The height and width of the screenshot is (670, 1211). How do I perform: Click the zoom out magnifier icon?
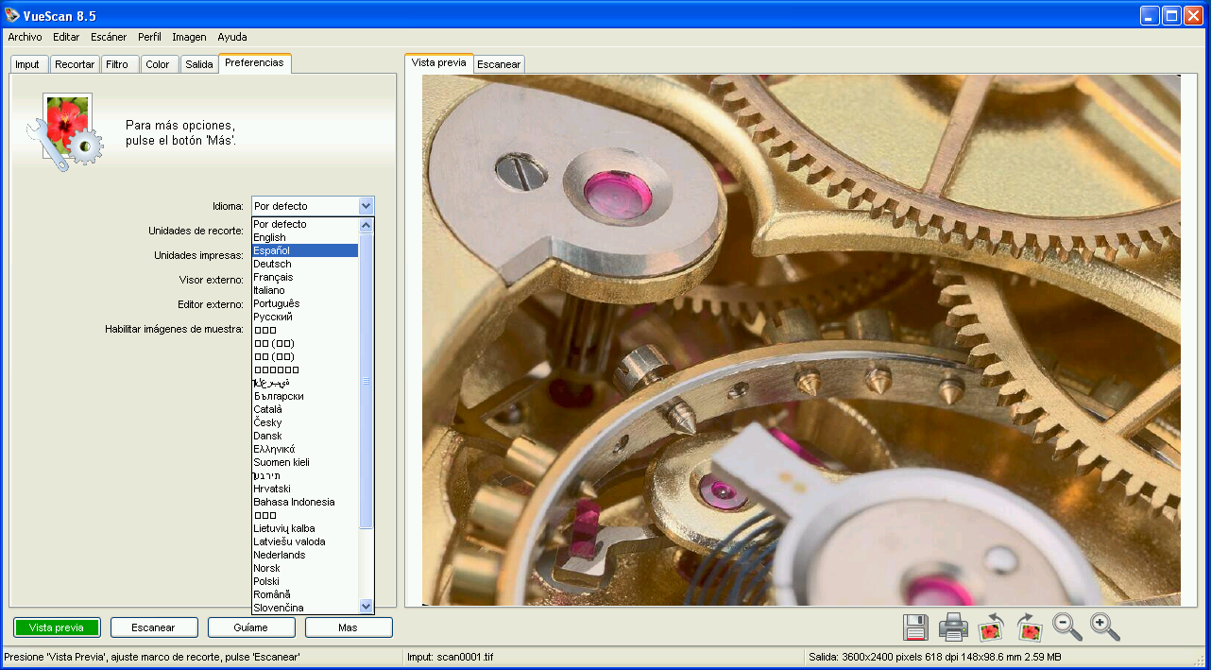1067,627
